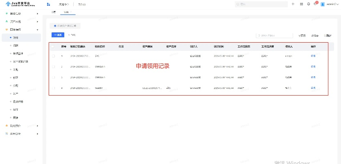This screenshot has height=164, width=341.
Task: Check the checkbox for row 2
Action: tap(54, 67)
